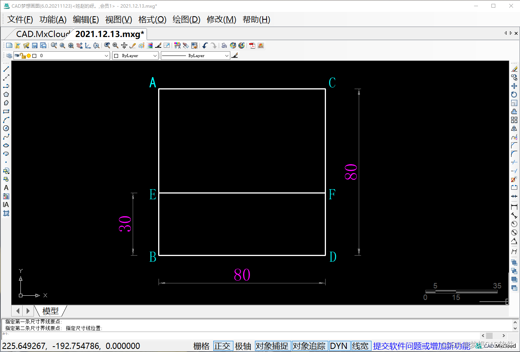Select the Erase tool on right toolbar

(x=514, y=69)
